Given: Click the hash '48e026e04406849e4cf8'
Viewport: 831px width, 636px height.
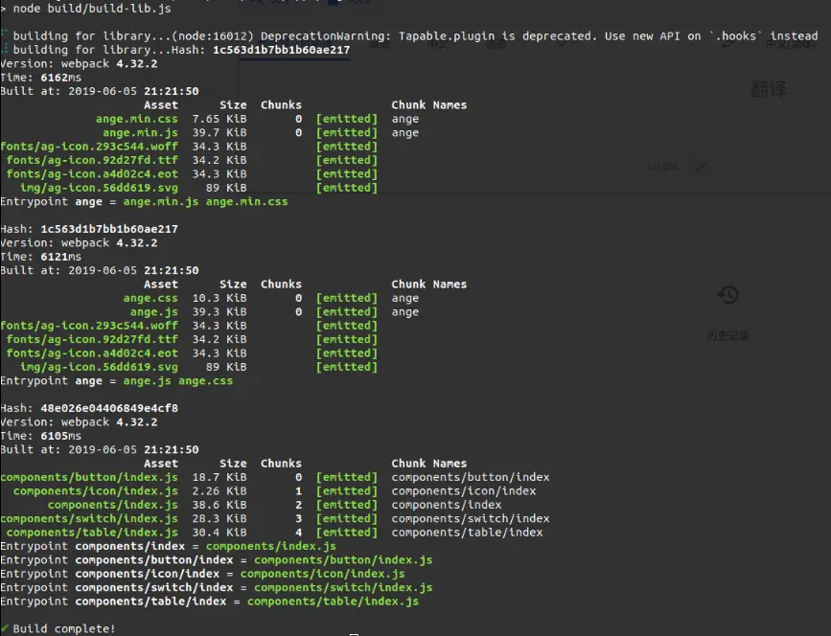Looking at the screenshot, I should pyautogui.click(x=109, y=408).
